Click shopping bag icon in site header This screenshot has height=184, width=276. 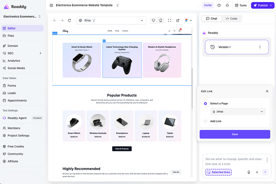pyautogui.click(x=179, y=31)
